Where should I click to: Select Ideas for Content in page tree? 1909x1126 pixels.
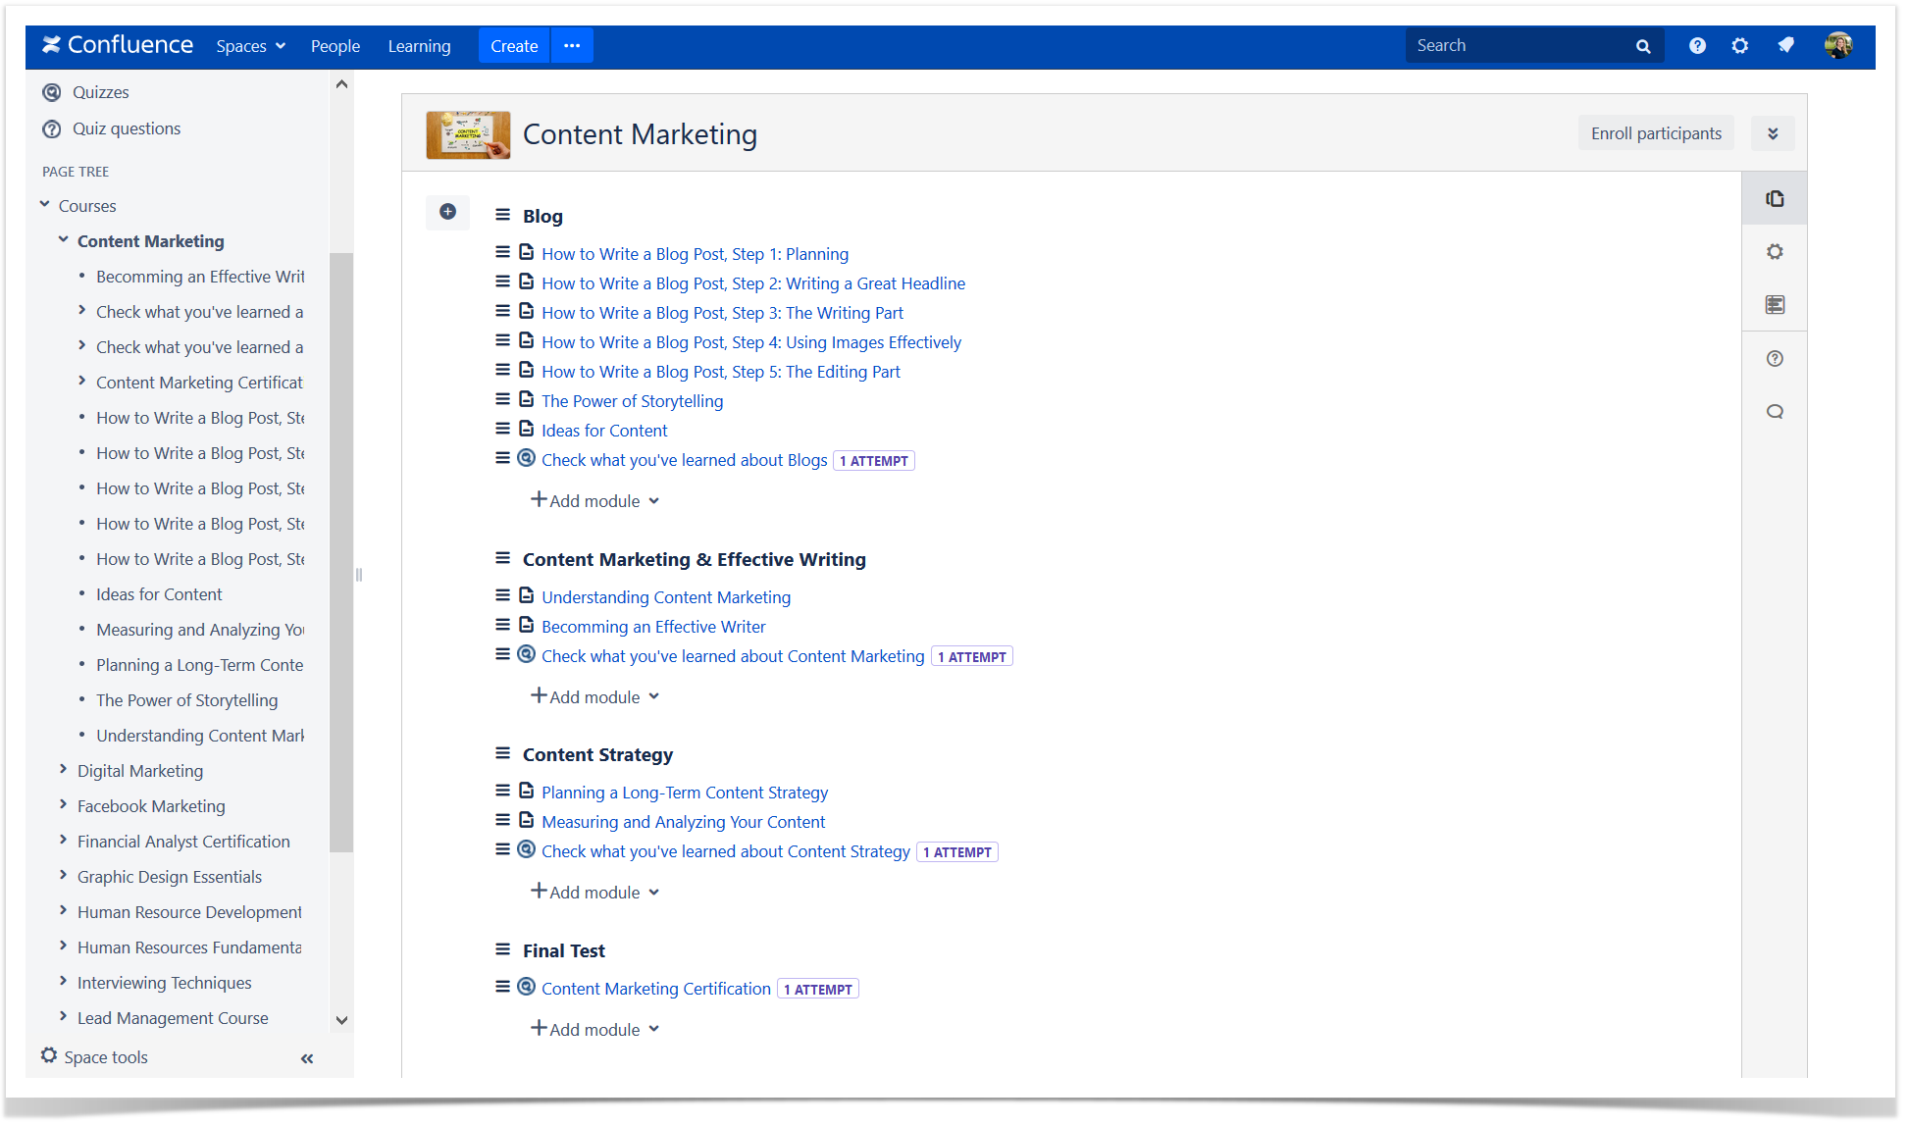[x=159, y=594]
